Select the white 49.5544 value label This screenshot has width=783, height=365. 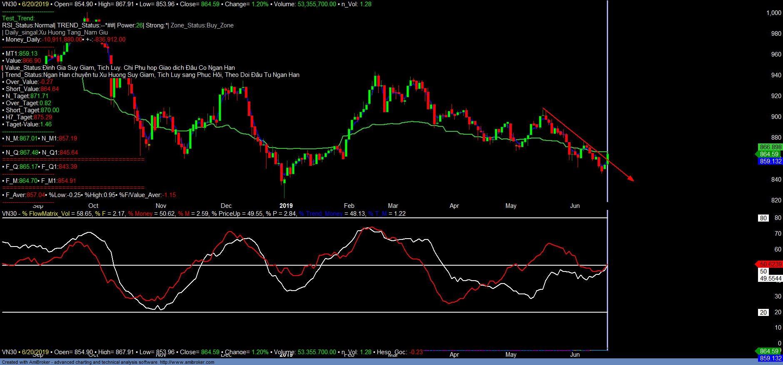click(x=770, y=279)
